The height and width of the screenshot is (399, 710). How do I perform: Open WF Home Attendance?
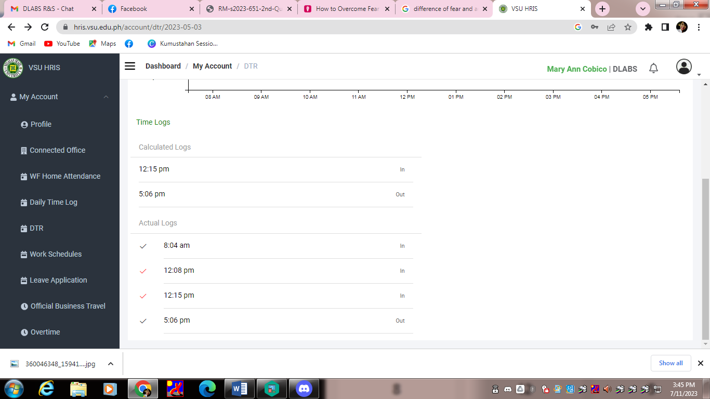tap(64, 176)
